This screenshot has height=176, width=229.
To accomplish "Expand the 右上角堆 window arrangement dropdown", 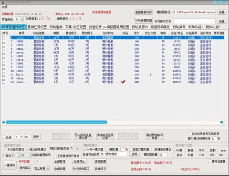I will (x=48, y=168).
